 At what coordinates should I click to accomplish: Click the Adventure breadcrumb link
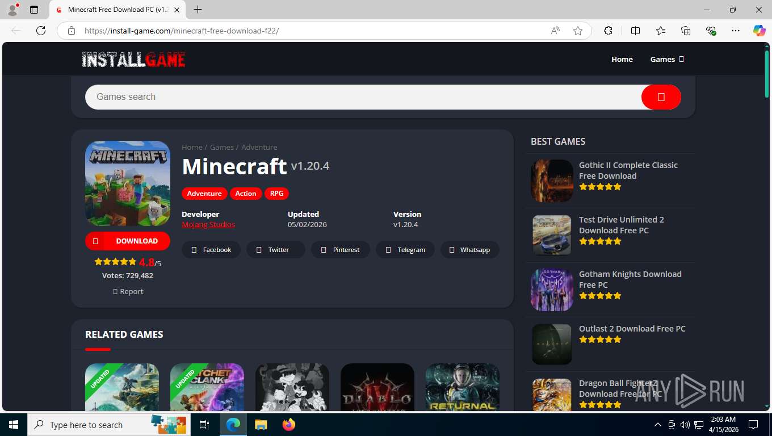pyautogui.click(x=259, y=147)
